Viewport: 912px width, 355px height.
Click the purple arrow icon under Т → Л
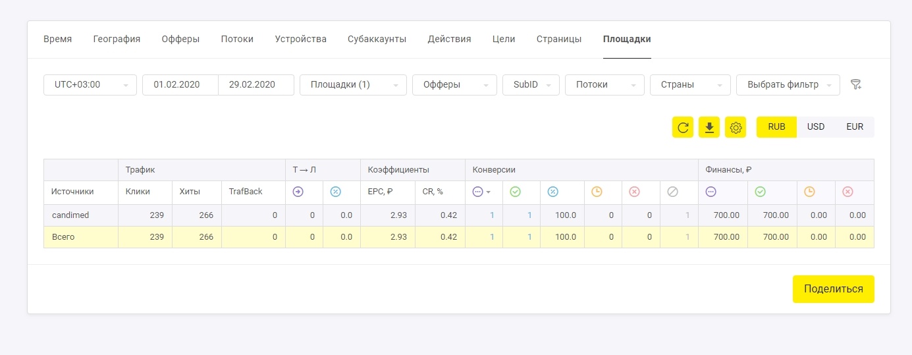pos(298,192)
